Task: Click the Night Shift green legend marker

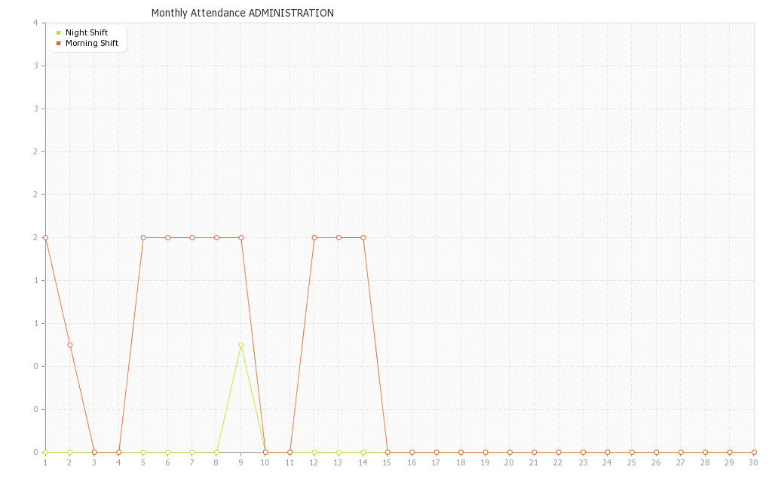Action: [58, 32]
